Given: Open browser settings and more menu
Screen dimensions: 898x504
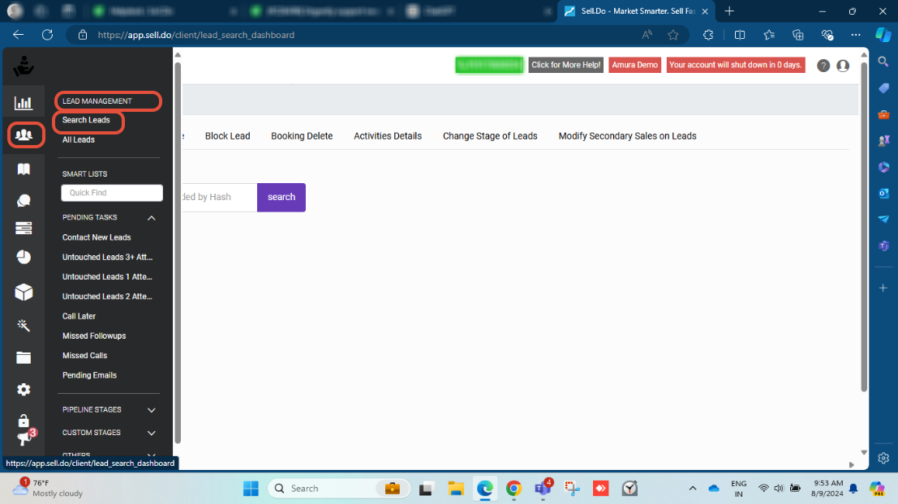Looking at the screenshot, I should (856, 35).
